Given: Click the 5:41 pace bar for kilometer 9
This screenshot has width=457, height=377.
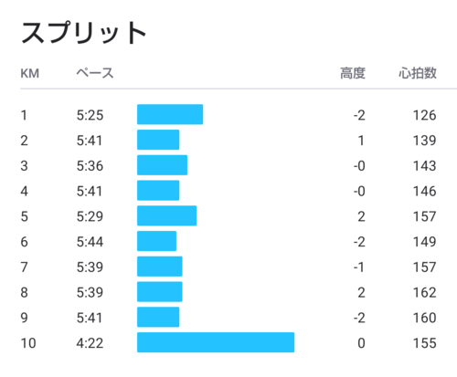Looking at the screenshot, I should tap(158, 317).
